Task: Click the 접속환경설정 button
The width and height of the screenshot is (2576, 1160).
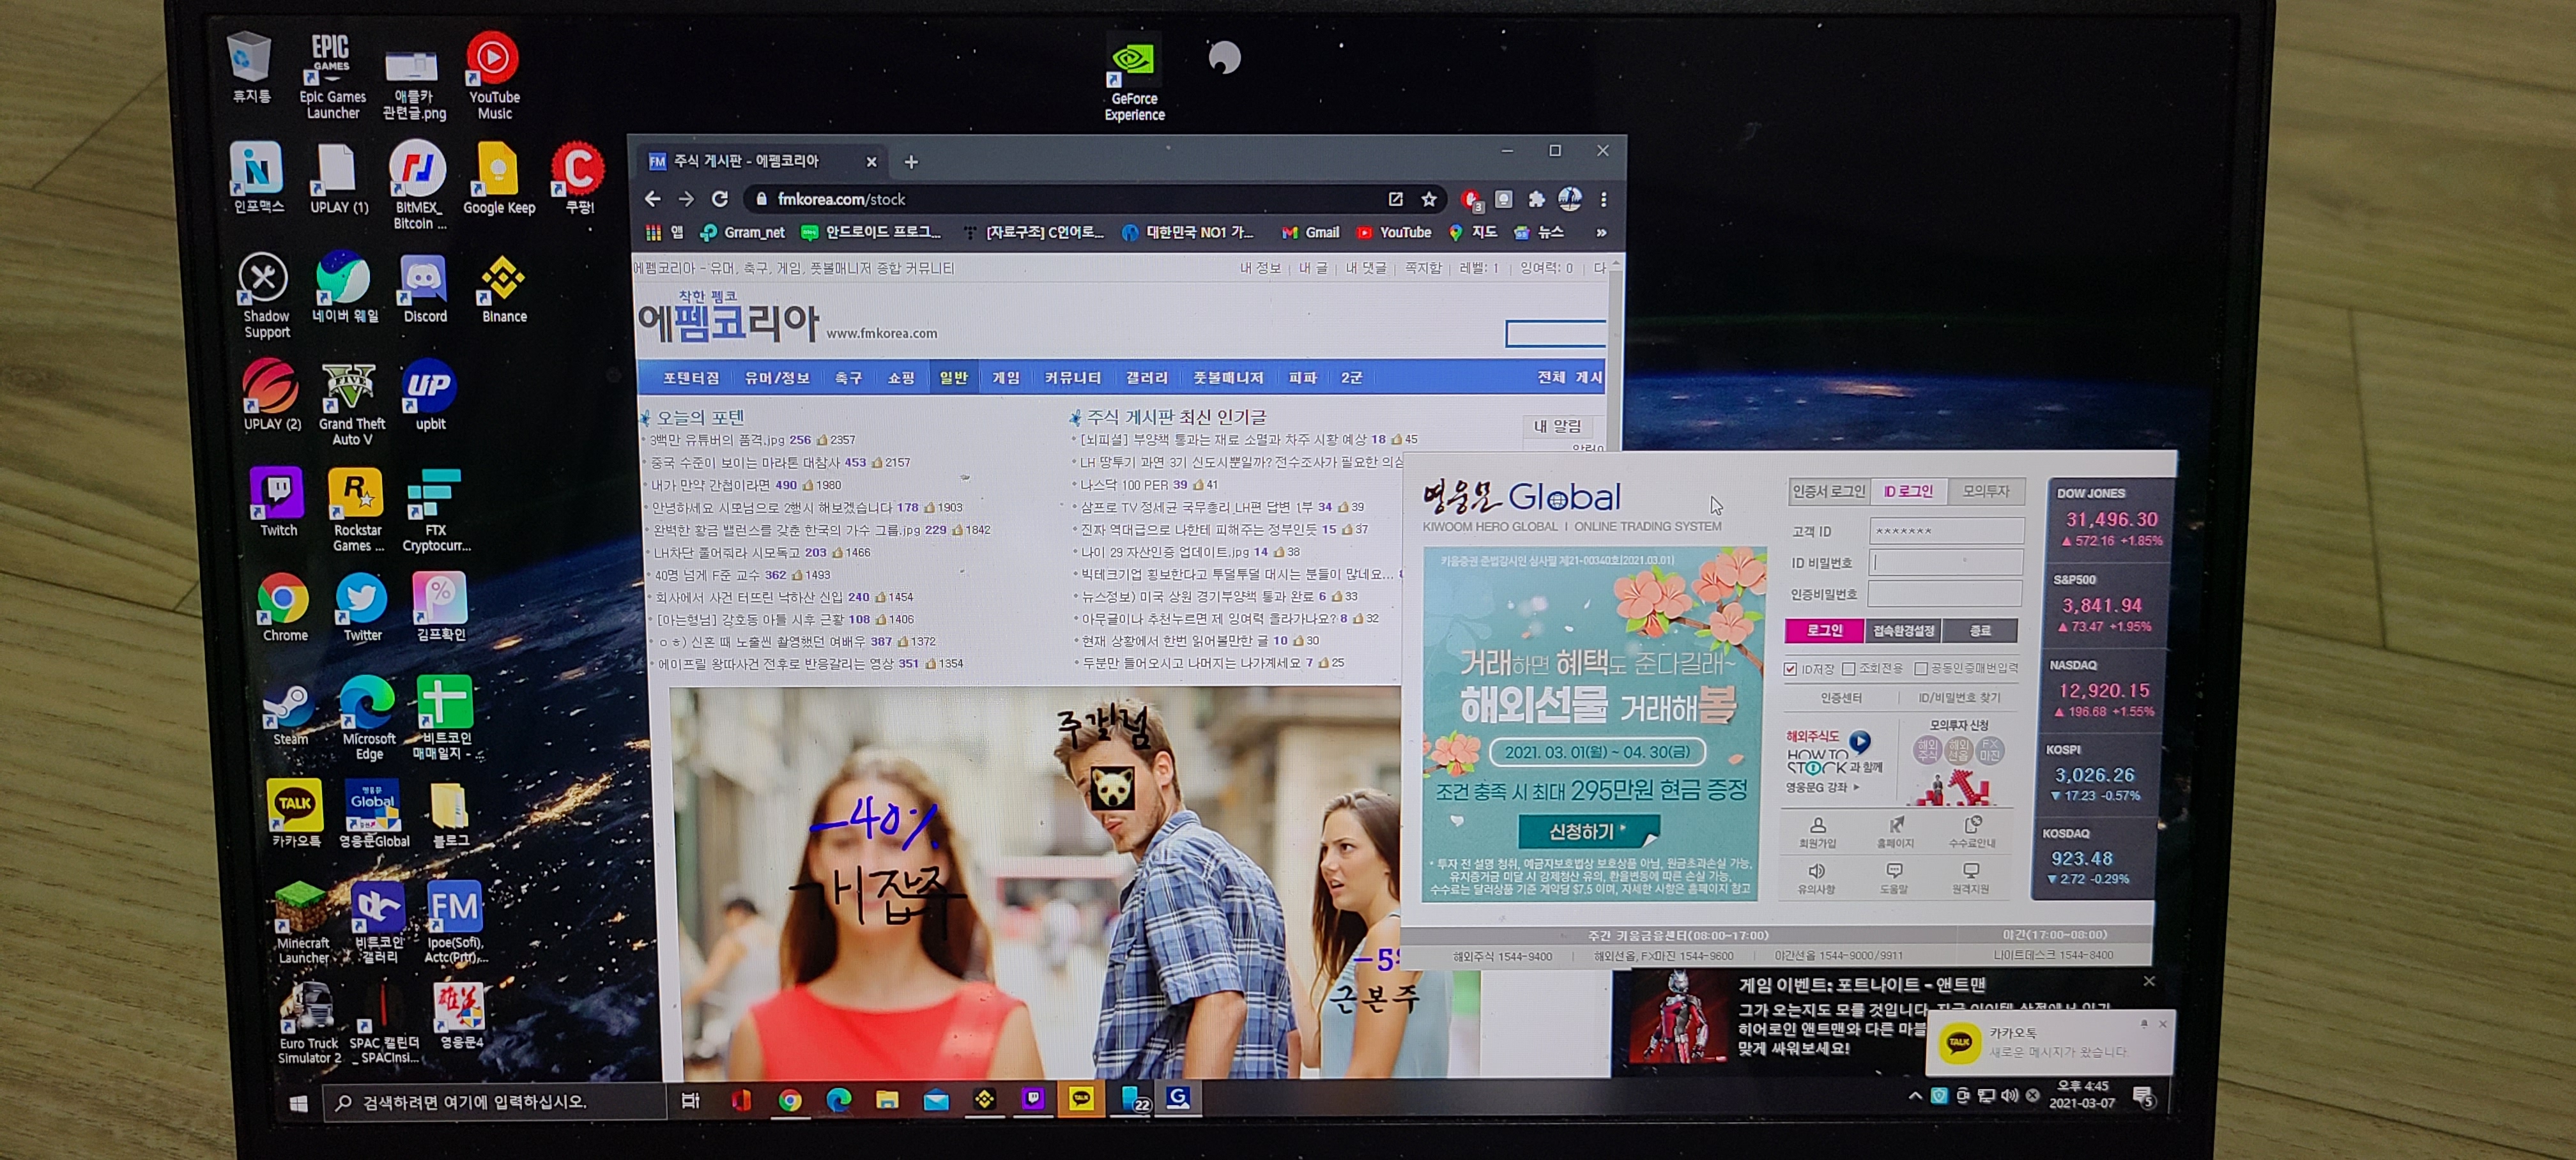Action: coord(1903,630)
